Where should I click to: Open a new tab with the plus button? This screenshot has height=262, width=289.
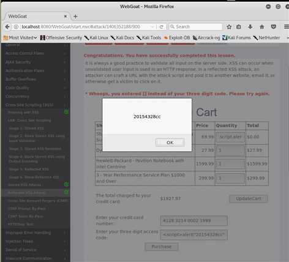coord(75,17)
